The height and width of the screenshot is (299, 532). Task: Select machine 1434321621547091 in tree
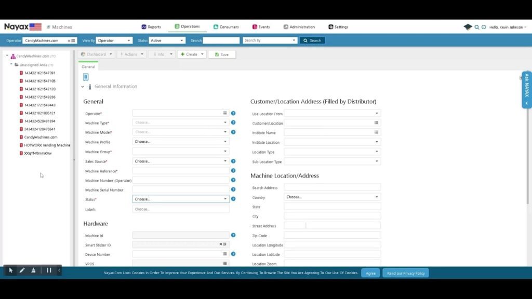39,73
